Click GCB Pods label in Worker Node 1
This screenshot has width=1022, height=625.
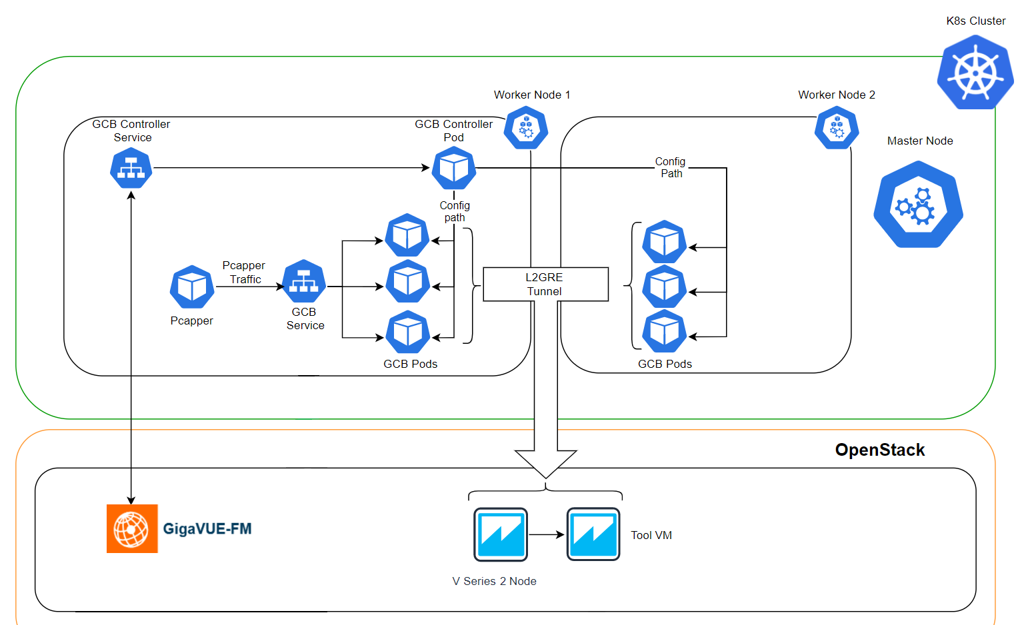coord(411,364)
